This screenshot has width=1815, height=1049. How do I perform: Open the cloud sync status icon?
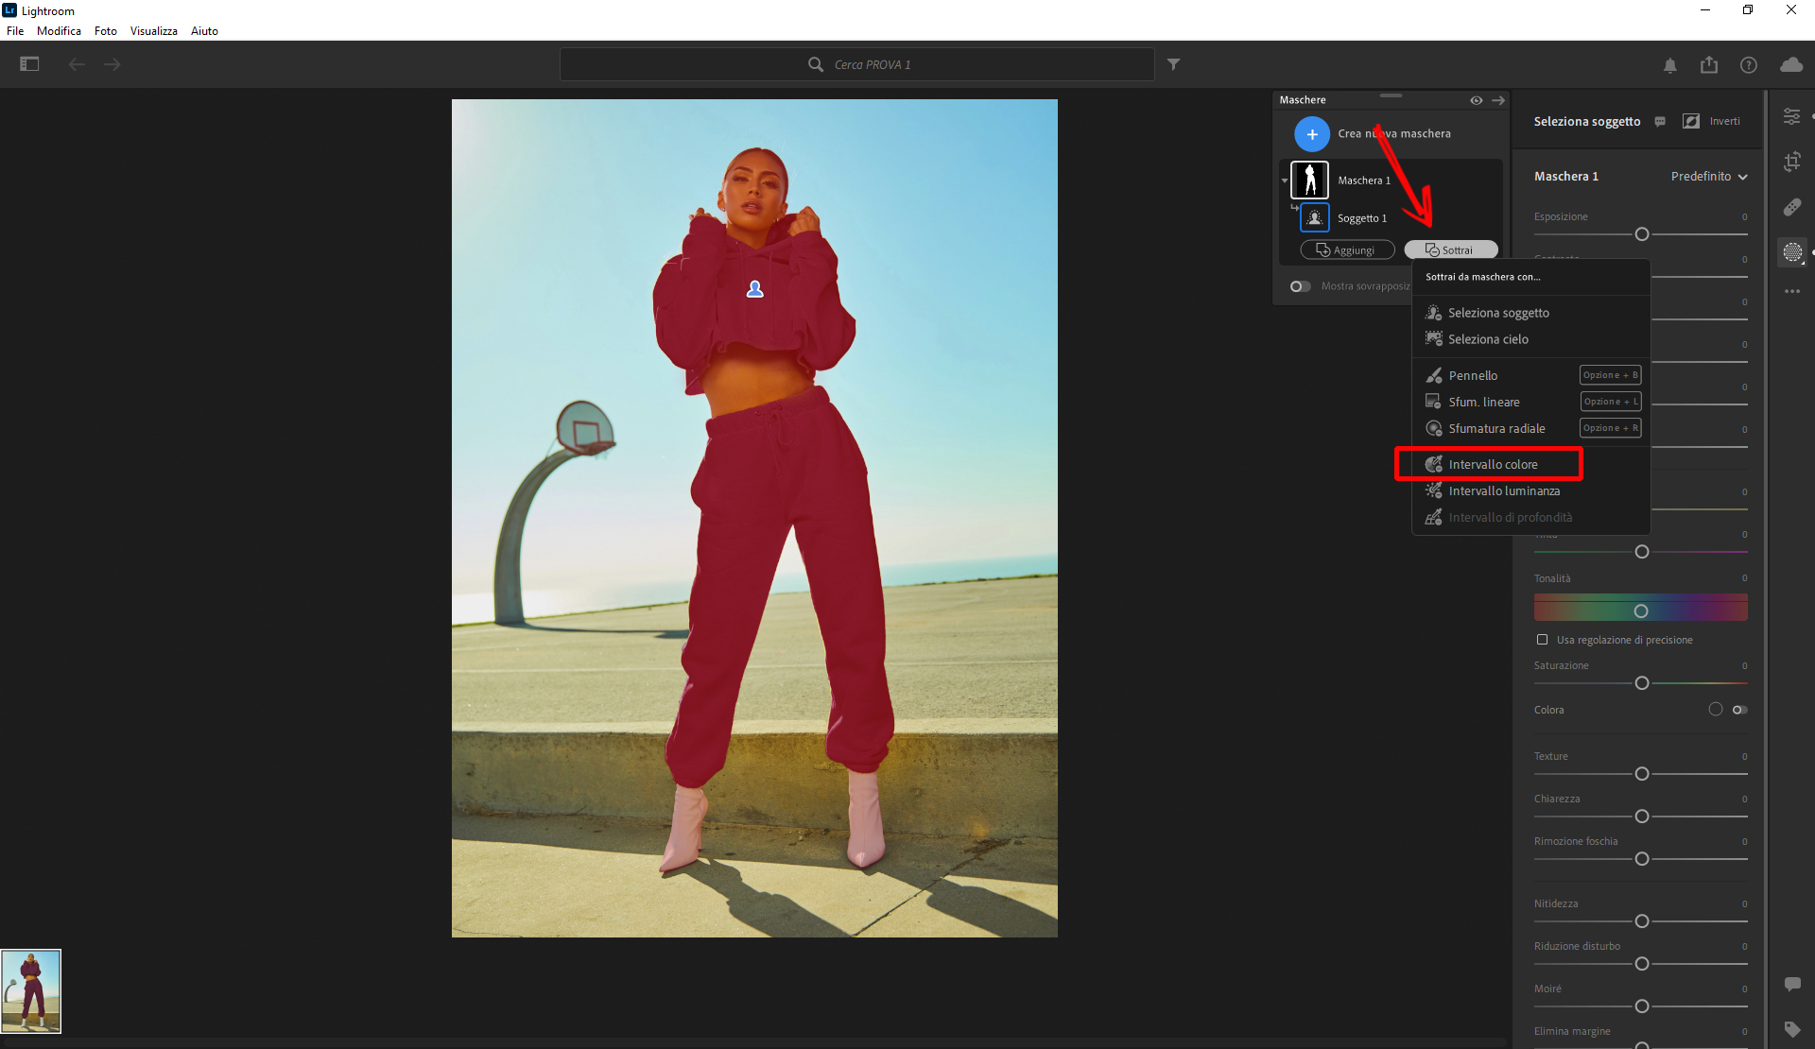(1790, 65)
